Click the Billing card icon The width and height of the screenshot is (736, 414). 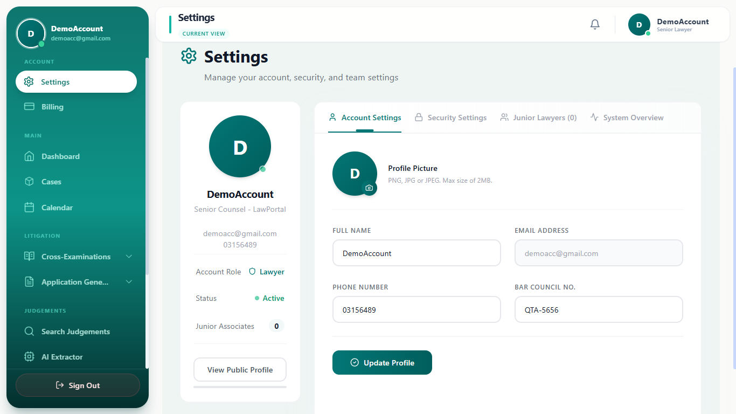[x=30, y=107]
